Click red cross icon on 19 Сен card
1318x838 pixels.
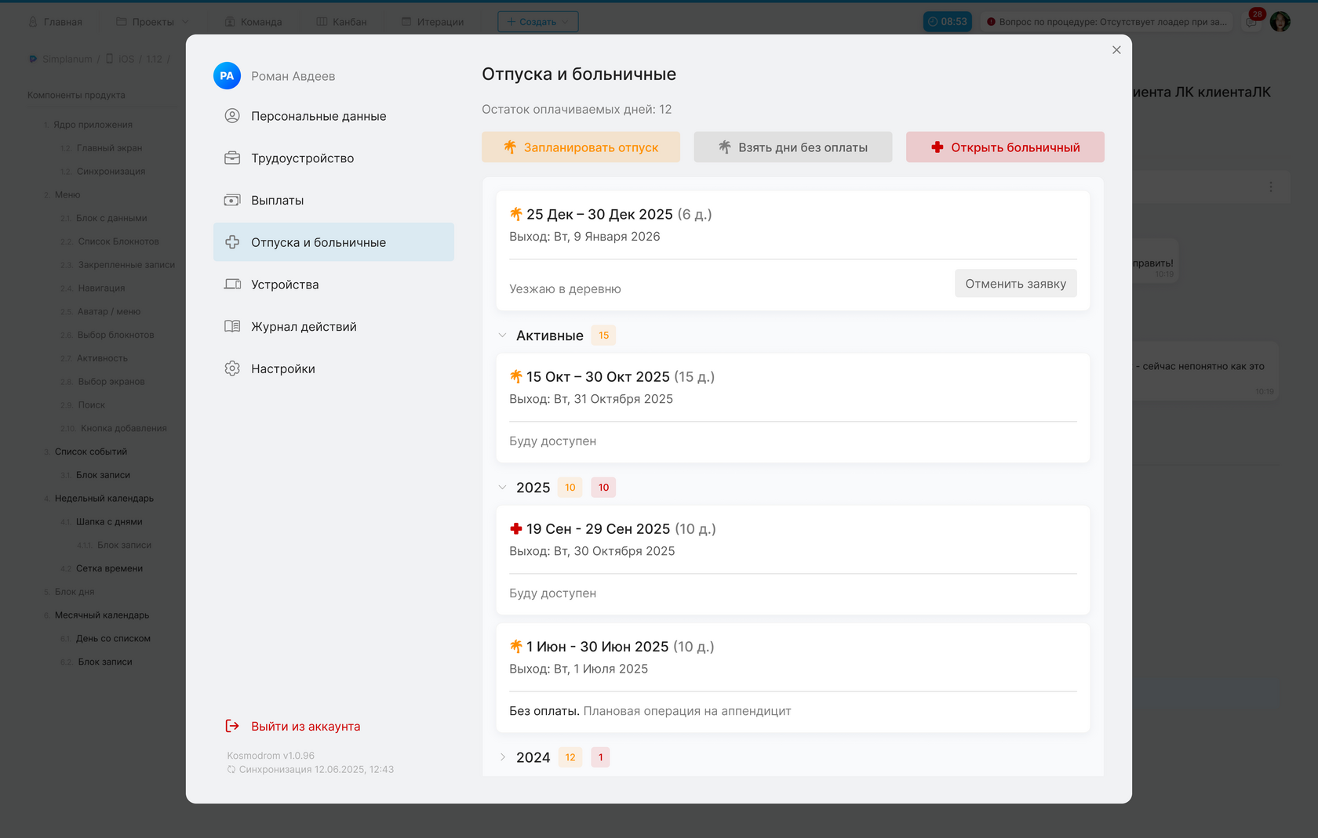[515, 528]
